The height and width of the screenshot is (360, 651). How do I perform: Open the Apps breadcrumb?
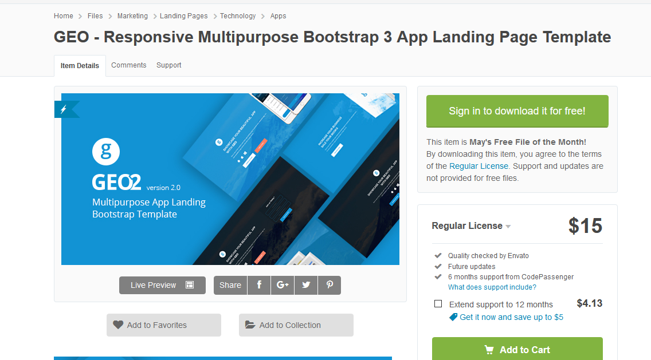[278, 16]
